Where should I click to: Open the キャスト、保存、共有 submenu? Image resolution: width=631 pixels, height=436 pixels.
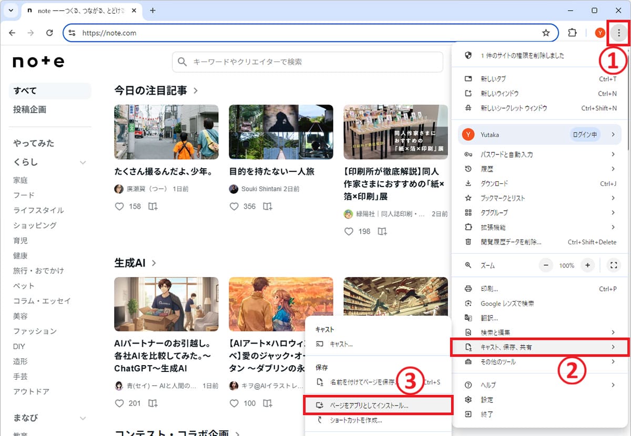point(540,347)
